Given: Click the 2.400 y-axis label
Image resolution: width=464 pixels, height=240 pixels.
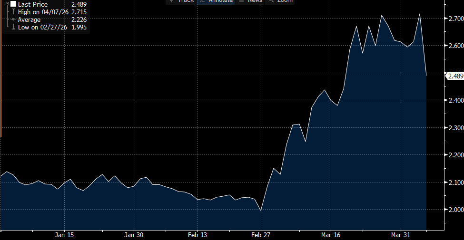Looking at the screenshot, I should pyautogui.click(x=456, y=100).
